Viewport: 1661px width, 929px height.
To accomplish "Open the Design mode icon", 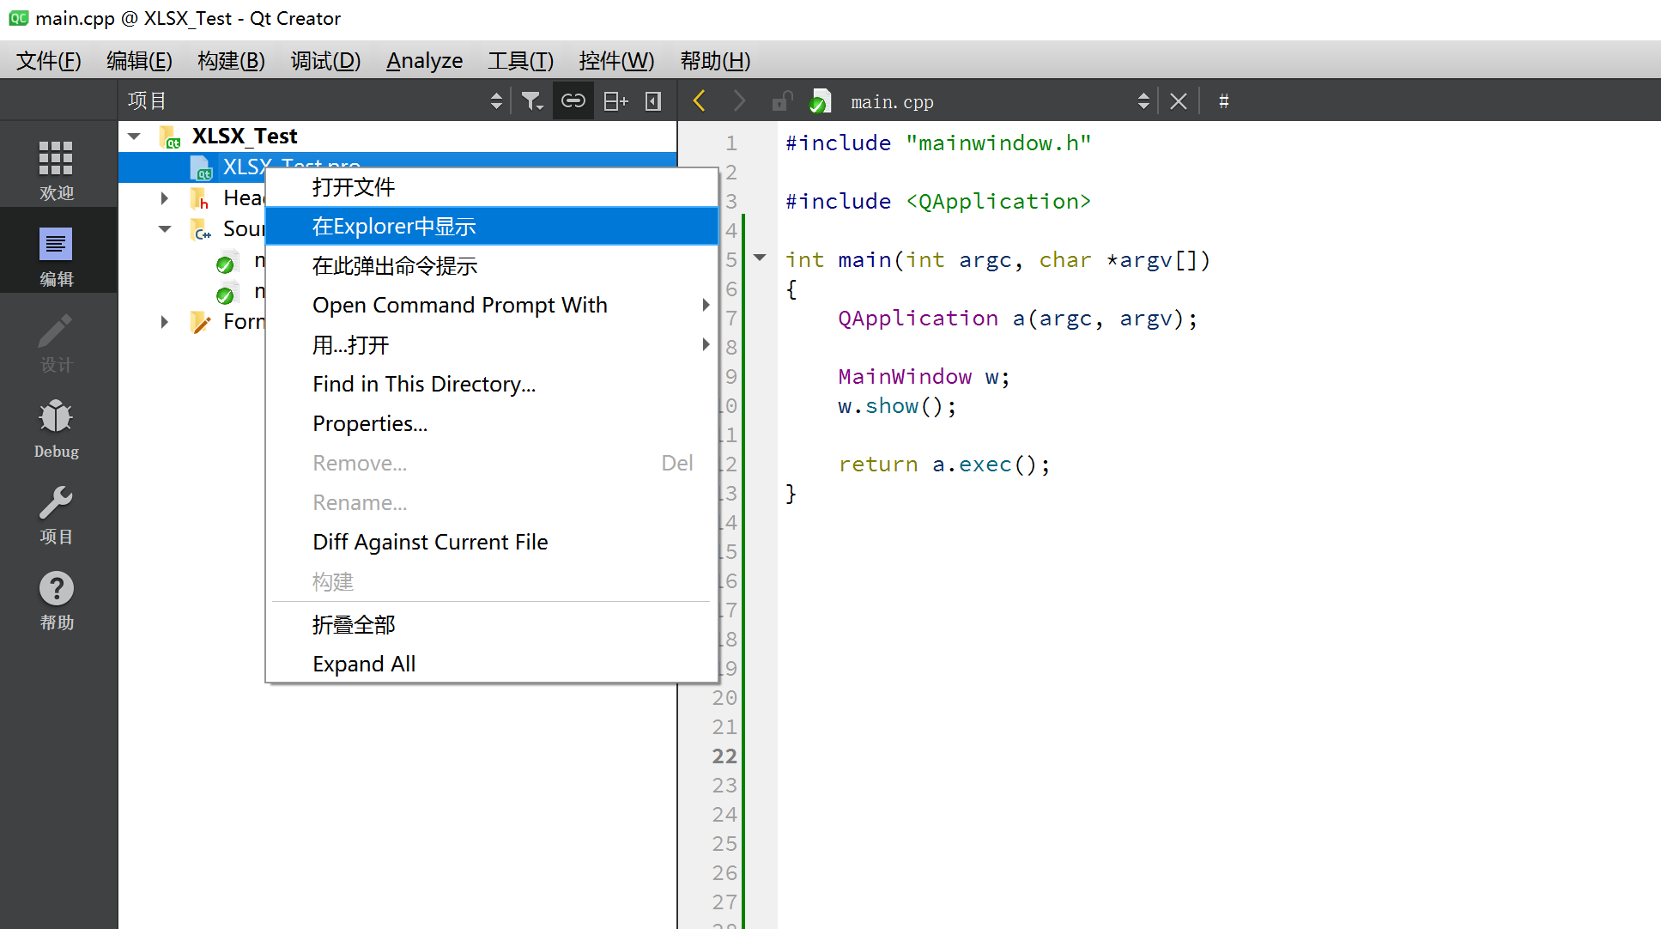I will tap(57, 341).
